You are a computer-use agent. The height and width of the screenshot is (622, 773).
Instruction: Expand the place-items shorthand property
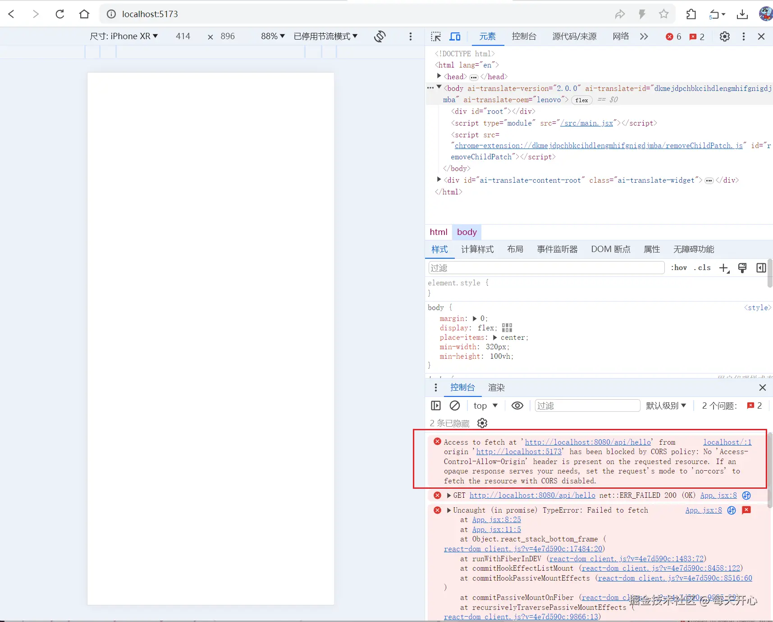click(495, 337)
